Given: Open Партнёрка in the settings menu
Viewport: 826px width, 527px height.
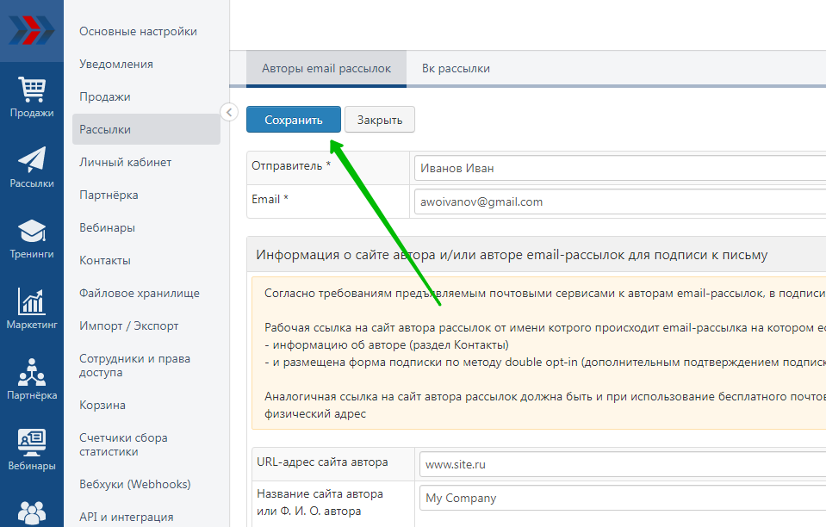Looking at the screenshot, I should [109, 195].
